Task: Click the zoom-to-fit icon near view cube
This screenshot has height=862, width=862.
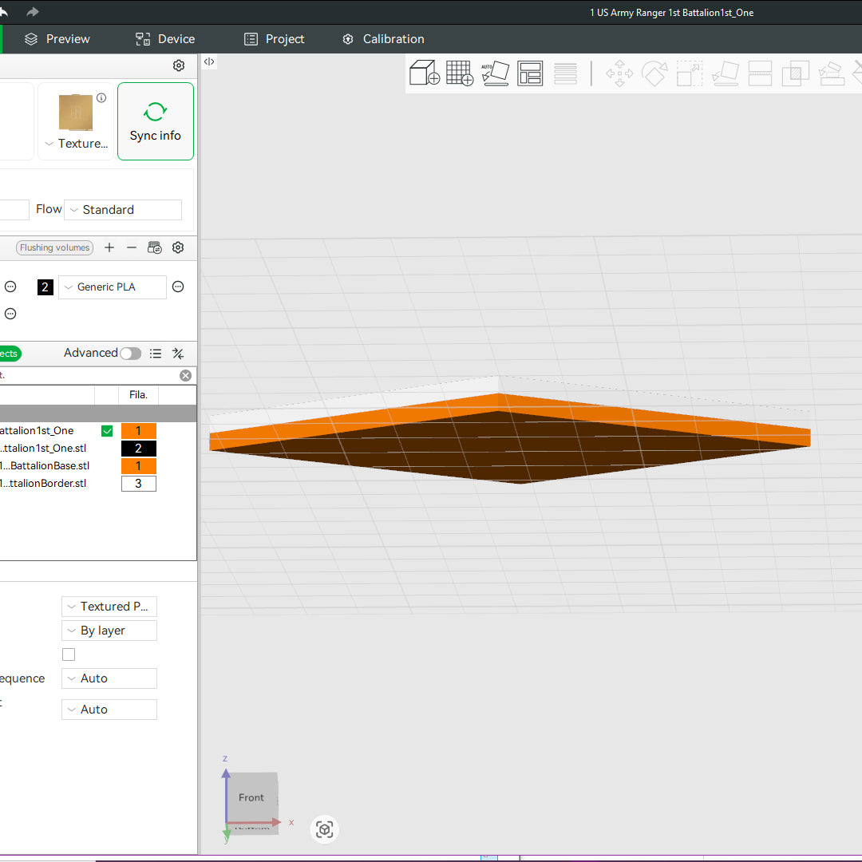Action: point(324,829)
